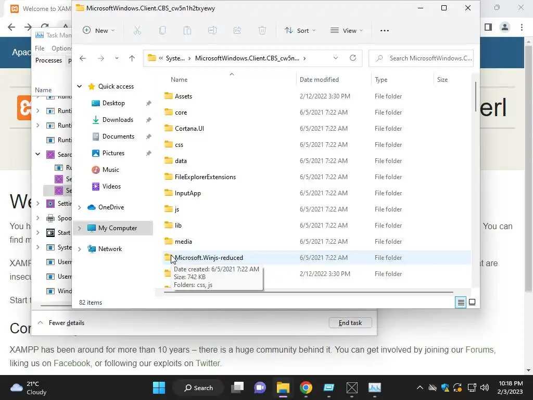This screenshot has width=533, height=400.
Task: Open Chrome three-dot menu
Action: [x=522, y=27]
